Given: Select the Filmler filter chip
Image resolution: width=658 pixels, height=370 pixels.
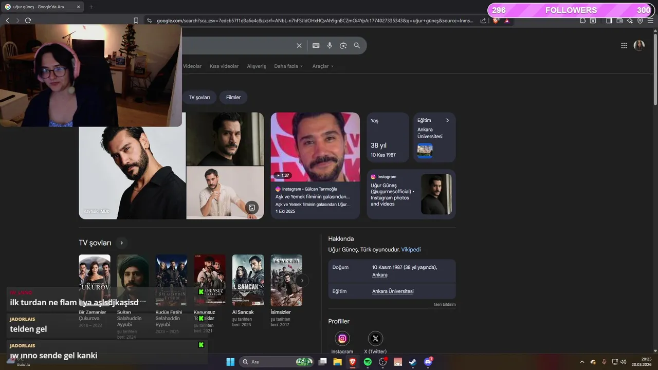Looking at the screenshot, I should coord(233,97).
